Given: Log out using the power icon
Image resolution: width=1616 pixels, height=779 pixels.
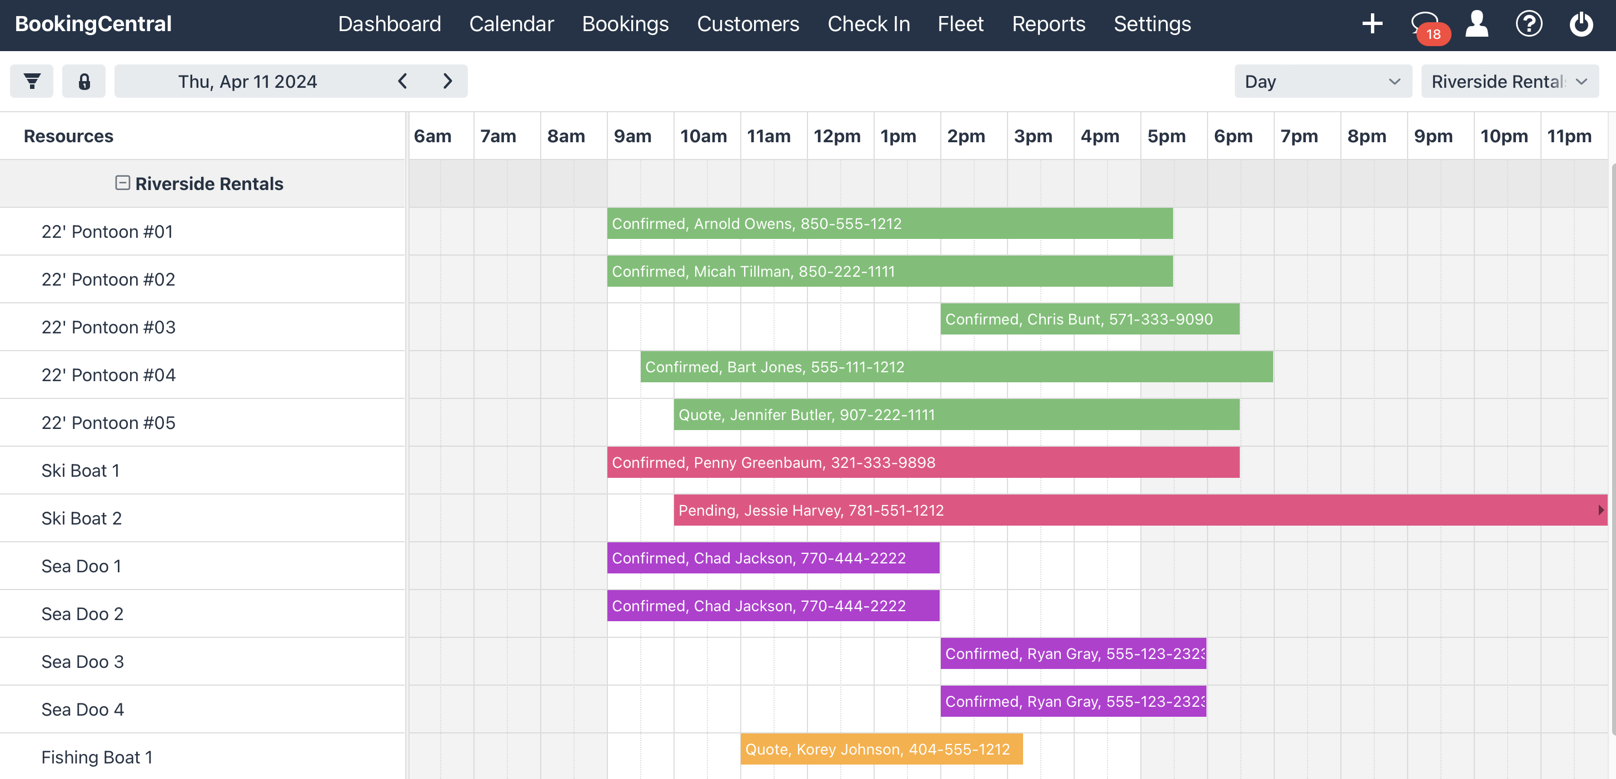Looking at the screenshot, I should tap(1581, 24).
